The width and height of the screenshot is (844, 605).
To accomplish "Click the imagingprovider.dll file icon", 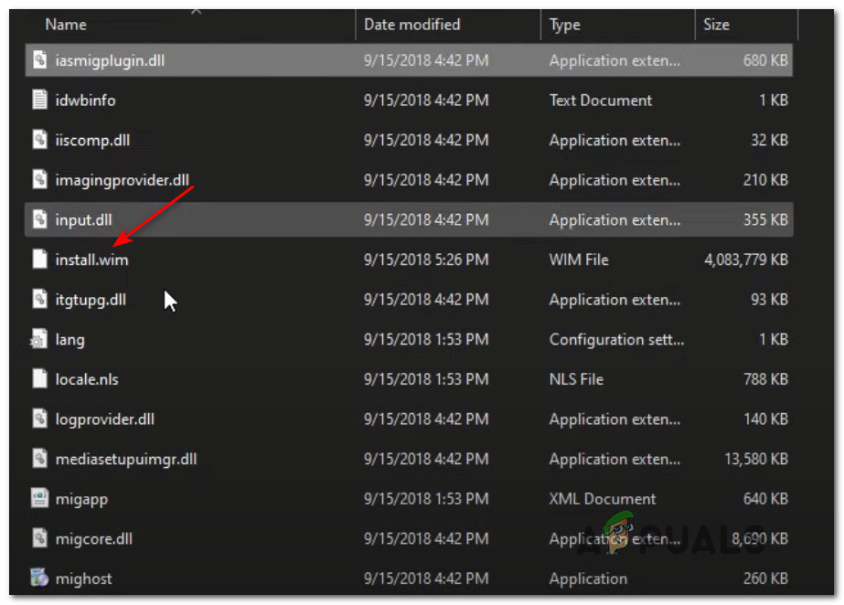I will [x=40, y=179].
